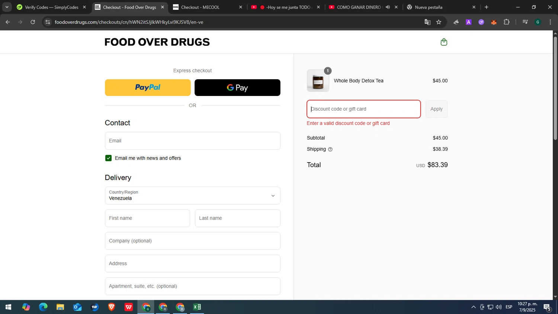
Task: Close the Checkout - Food Over Drugs tab
Action: (x=162, y=7)
